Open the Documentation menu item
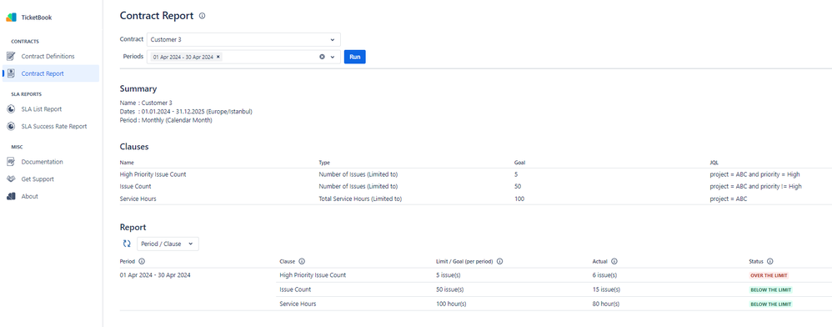 click(x=50, y=162)
